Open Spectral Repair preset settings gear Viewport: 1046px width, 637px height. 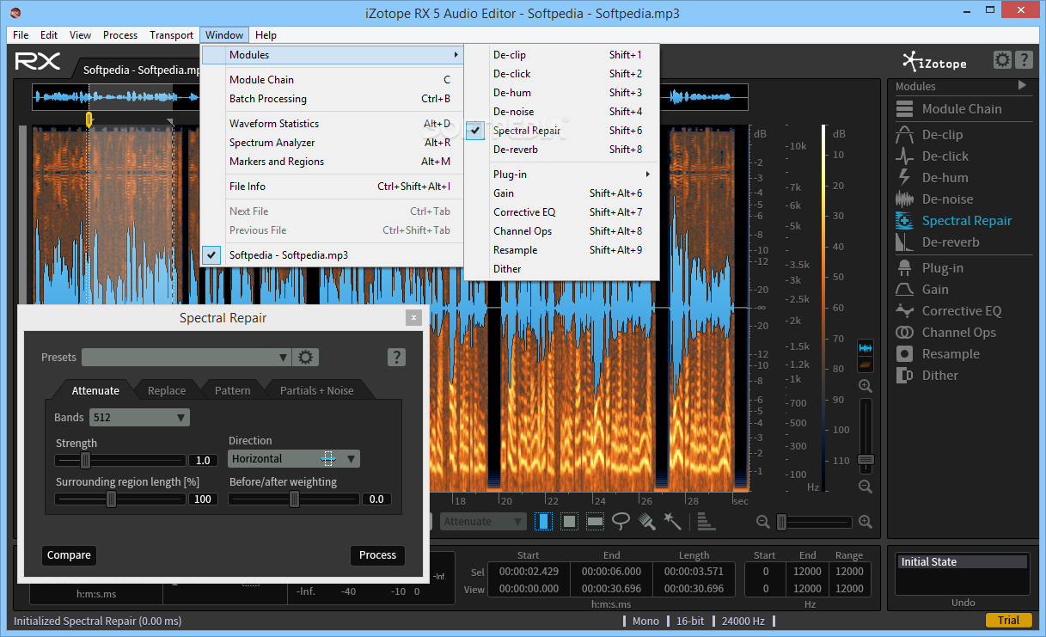click(307, 358)
